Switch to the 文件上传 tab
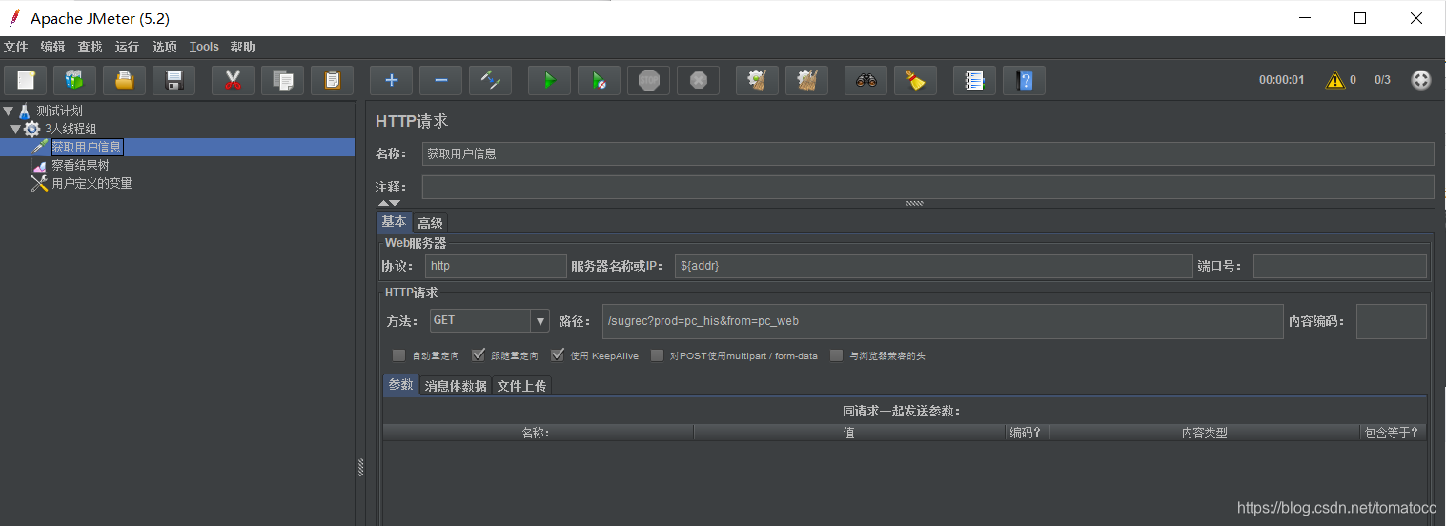 [x=521, y=386]
